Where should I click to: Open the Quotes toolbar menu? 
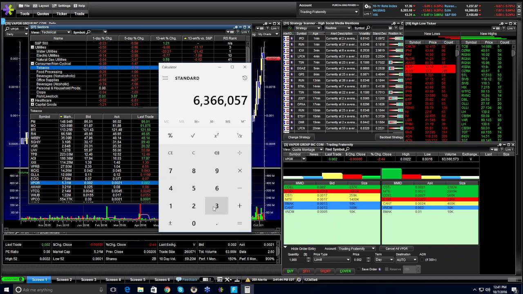tap(43, 13)
